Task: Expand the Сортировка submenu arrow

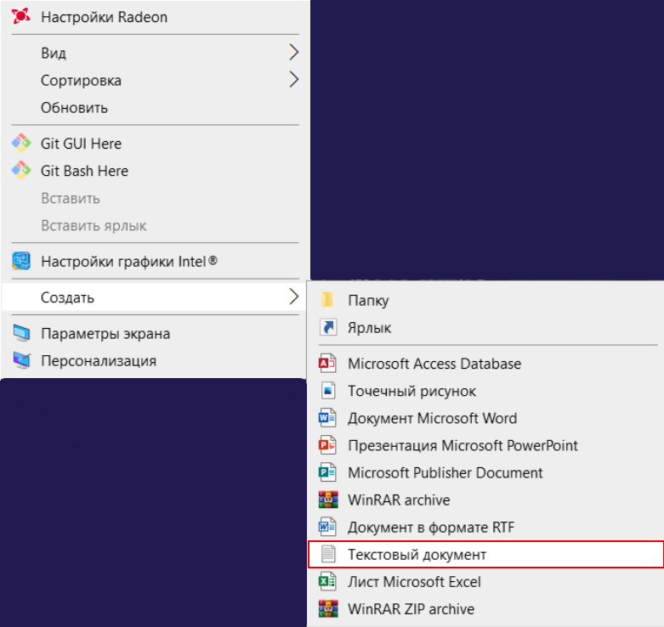Action: (294, 80)
